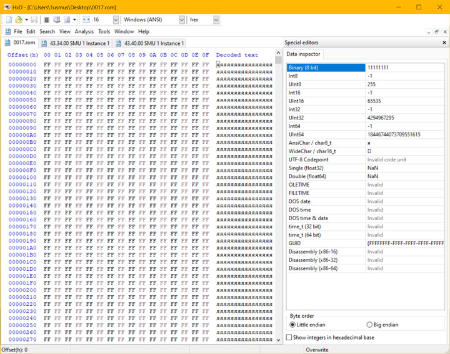Restore the inner document window

[x=436, y=32]
